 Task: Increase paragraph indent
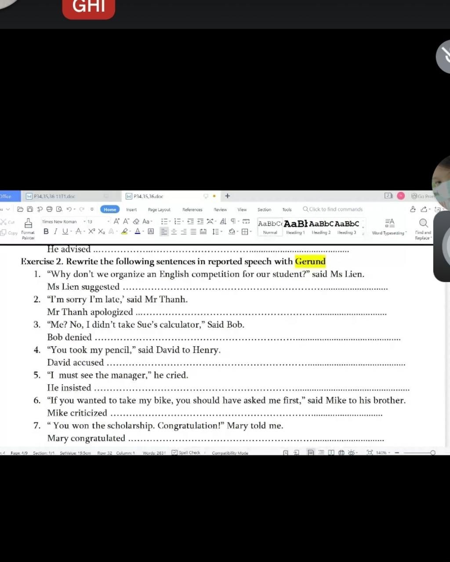pyautogui.click(x=200, y=221)
